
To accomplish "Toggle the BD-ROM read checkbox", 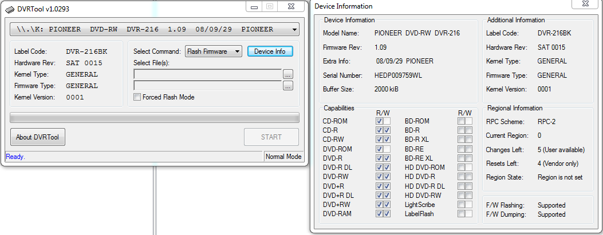I will tap(461, 121).
